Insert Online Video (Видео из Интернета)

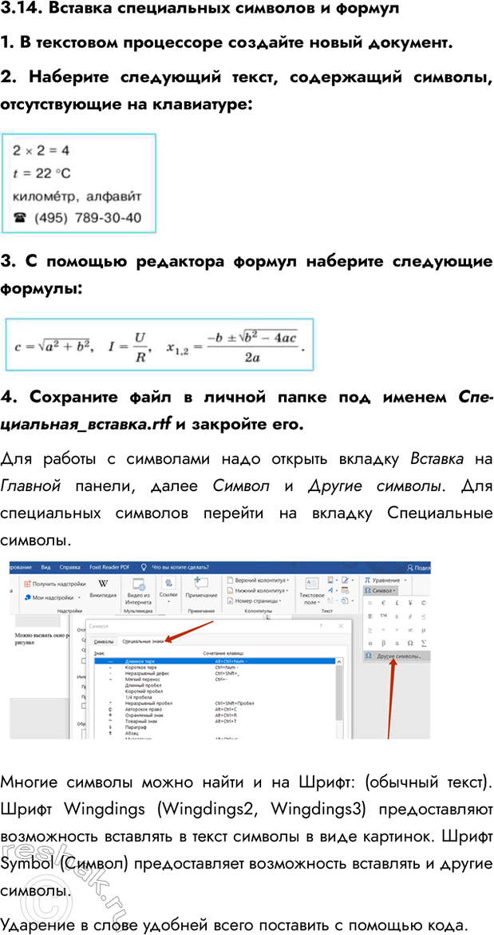point(138,591)
